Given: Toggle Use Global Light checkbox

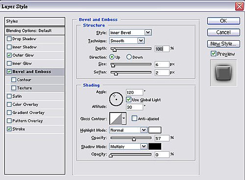Looking at the screenshot, I should coord(128,100).
